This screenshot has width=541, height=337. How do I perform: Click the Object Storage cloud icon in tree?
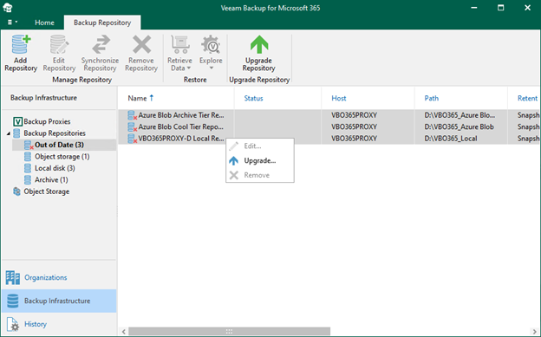click(x=16, y=191)
